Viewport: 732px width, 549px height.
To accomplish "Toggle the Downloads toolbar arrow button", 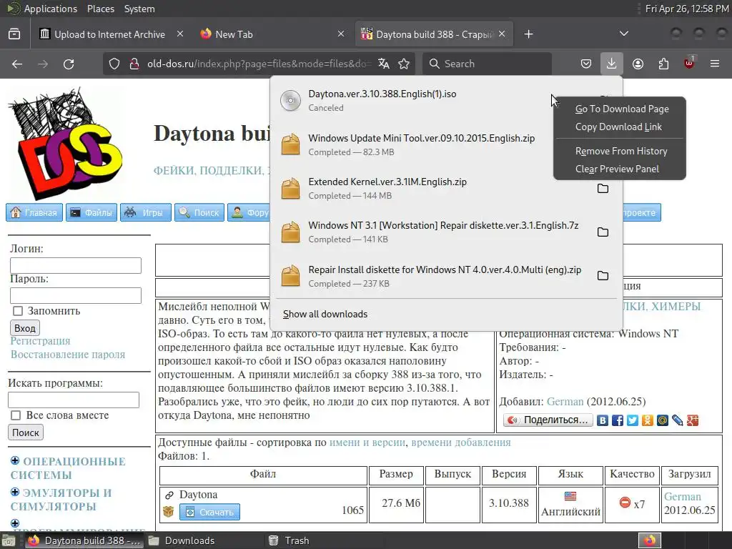I will pos(612,64).
